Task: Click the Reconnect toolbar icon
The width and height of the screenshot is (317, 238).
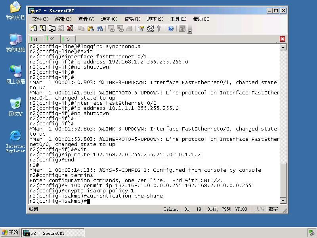Action: 61,29
